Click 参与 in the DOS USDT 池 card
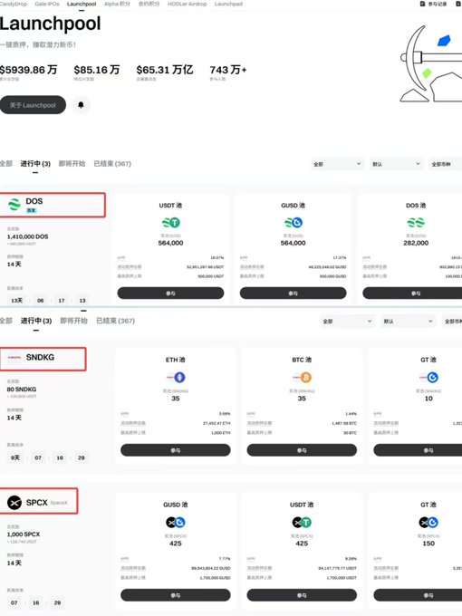 pos(170,294)
